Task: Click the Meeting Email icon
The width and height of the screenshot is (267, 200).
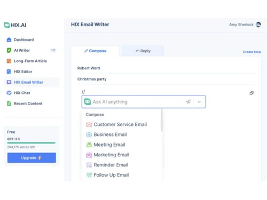Action: [89, 145]
